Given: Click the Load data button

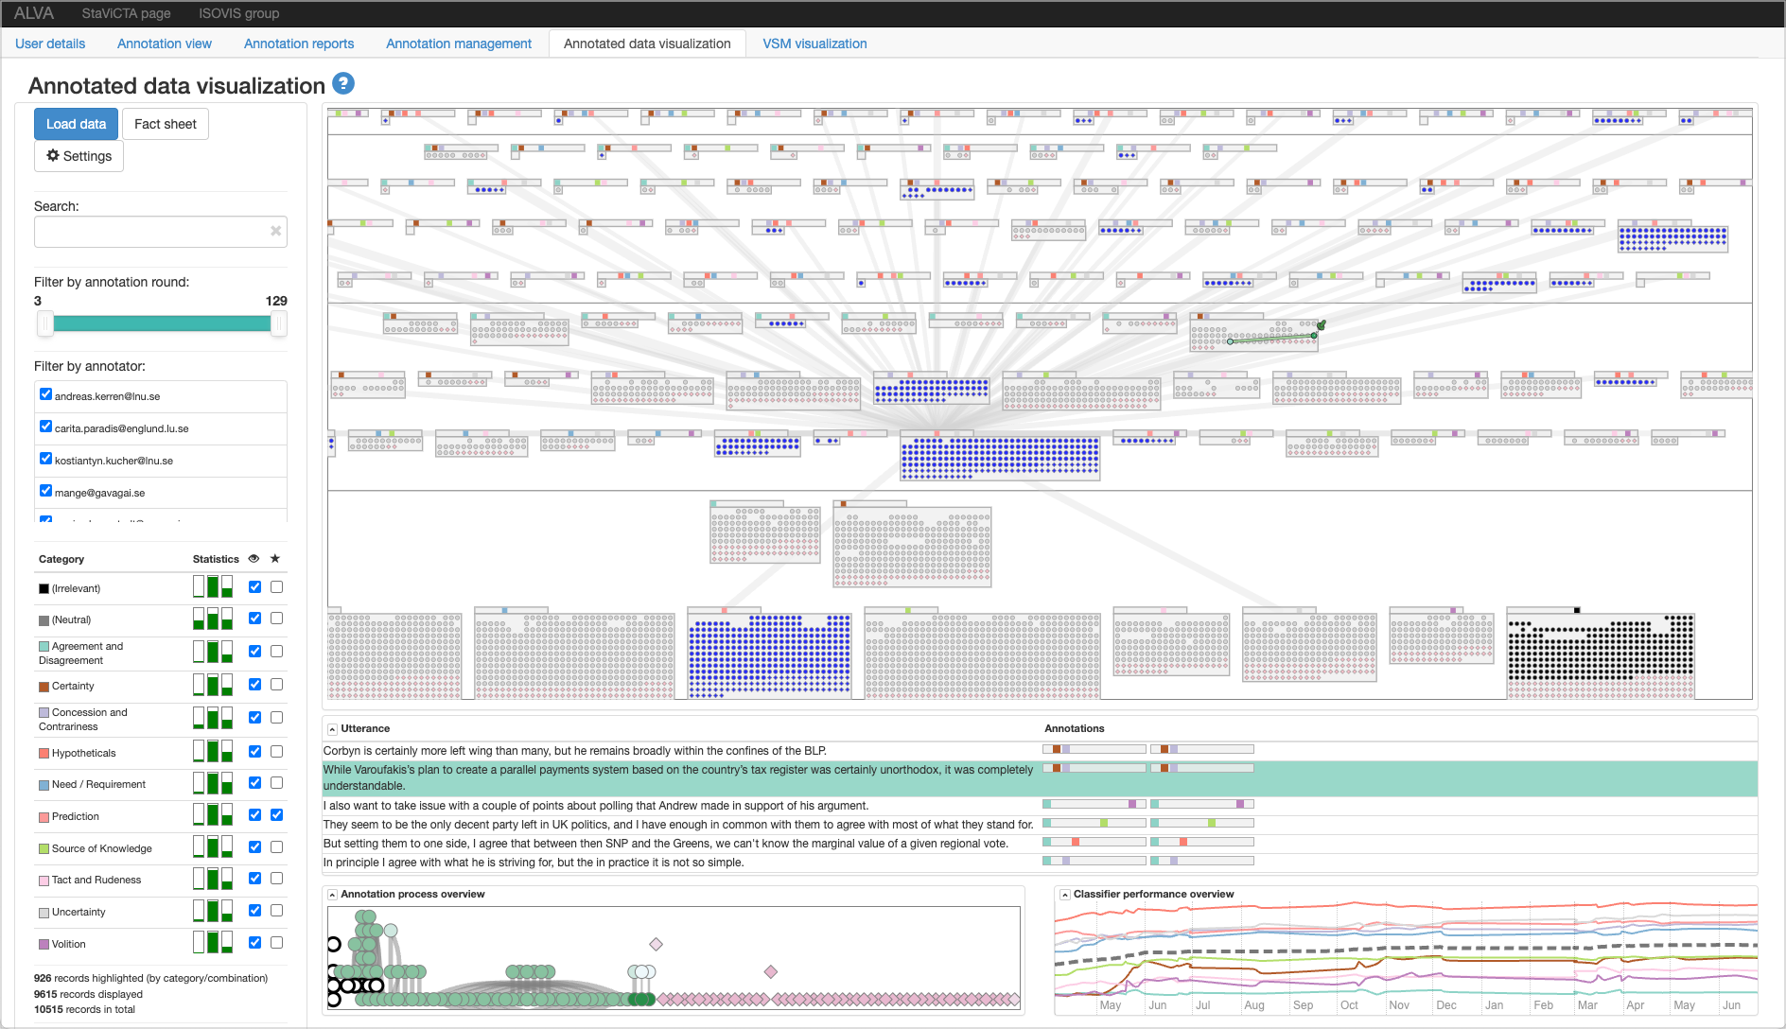Looking at the screenshot, I should tap(77, 124).
